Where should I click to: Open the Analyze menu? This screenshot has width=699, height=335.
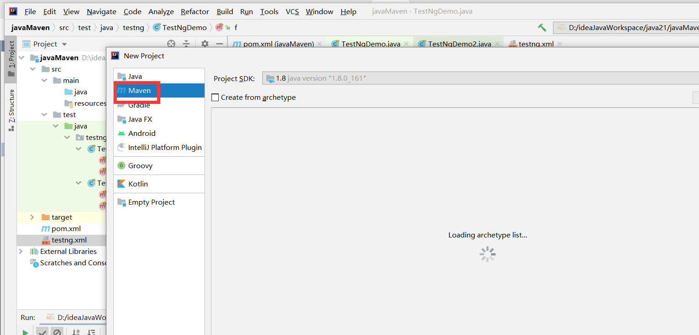[x=161, y=11]
